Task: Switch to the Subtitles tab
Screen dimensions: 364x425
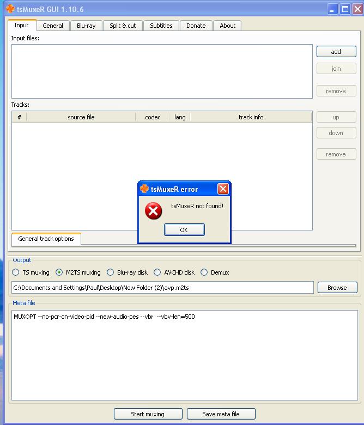Action: click(x=161, y=26)
